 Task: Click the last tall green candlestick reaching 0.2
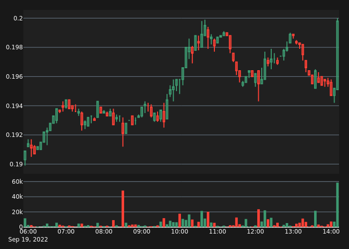(x=338, y=55)
